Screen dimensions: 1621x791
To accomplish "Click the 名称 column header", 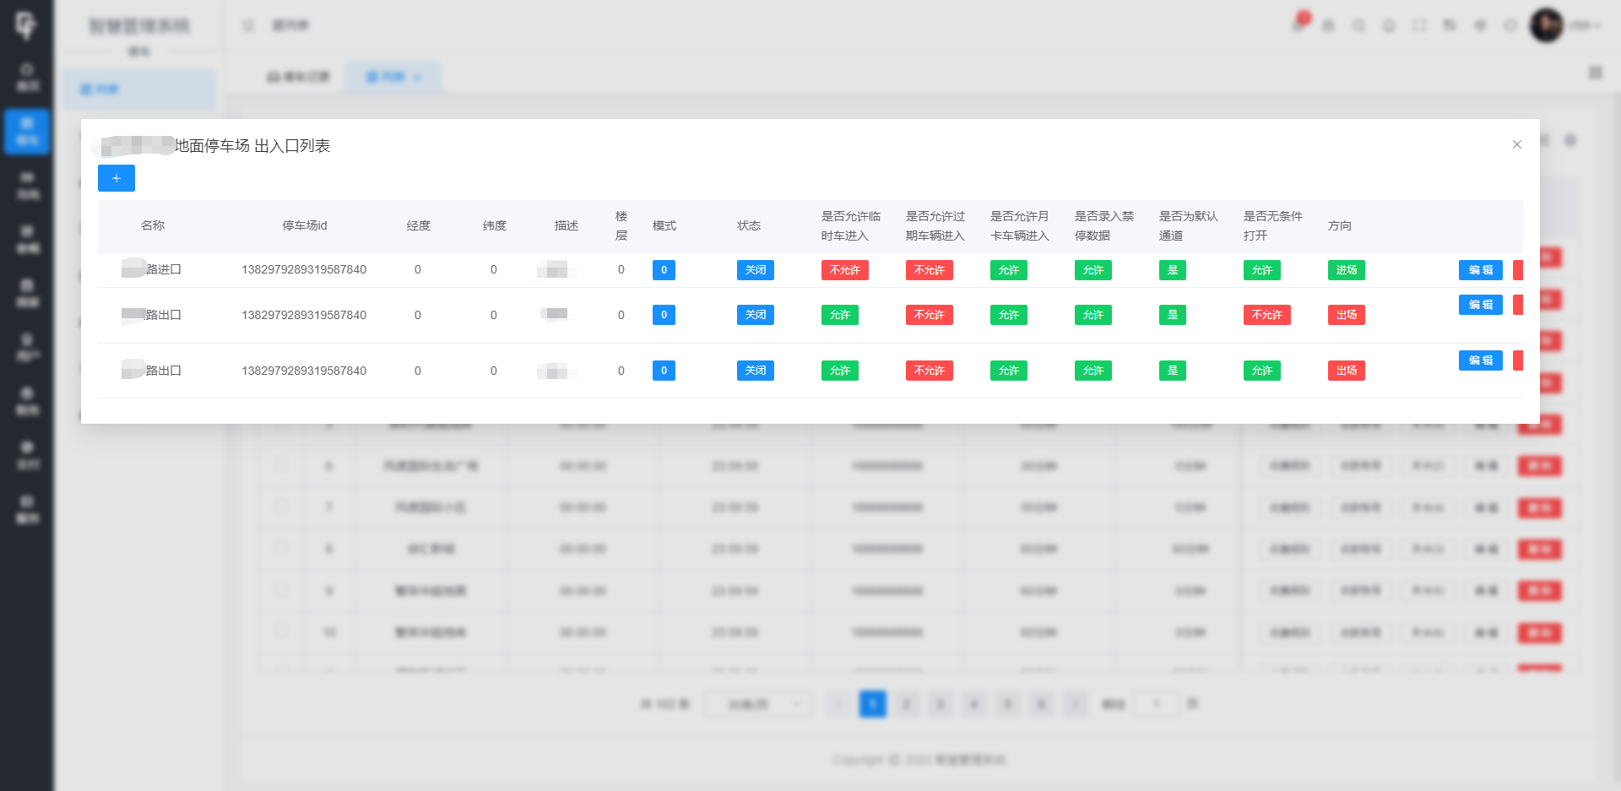I will pos(153,225).
